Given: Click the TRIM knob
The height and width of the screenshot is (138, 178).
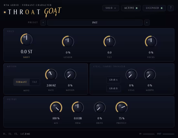Looking at the screenshot, I should 78,107.
